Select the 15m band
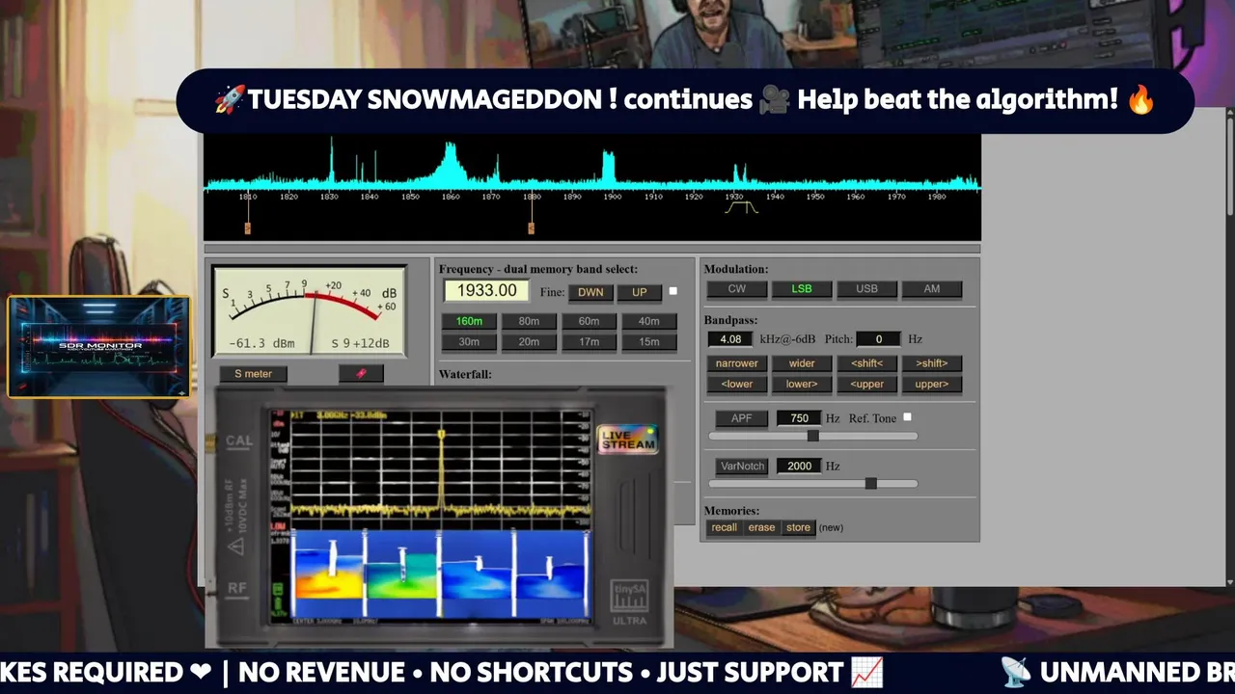 pos(648,341)
